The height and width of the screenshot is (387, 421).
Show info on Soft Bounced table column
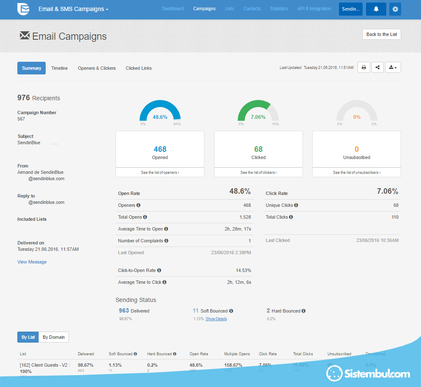(135, 354)
